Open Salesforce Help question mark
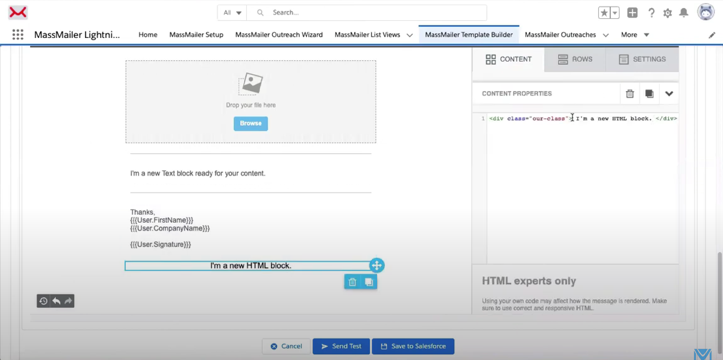Screen dimensions: 723x360 pos(651,13)
